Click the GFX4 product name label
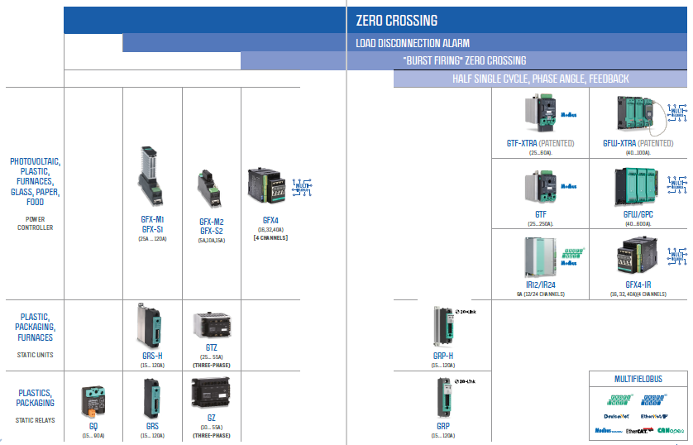 (x=270, y=220)
